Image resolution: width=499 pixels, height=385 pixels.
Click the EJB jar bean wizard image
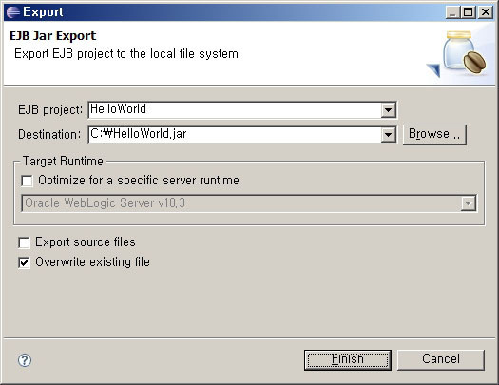[457, 53]
